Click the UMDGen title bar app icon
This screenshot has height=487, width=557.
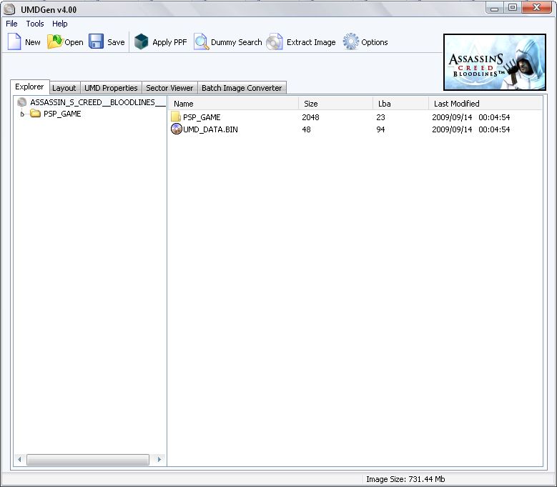[x=9, y=9]
